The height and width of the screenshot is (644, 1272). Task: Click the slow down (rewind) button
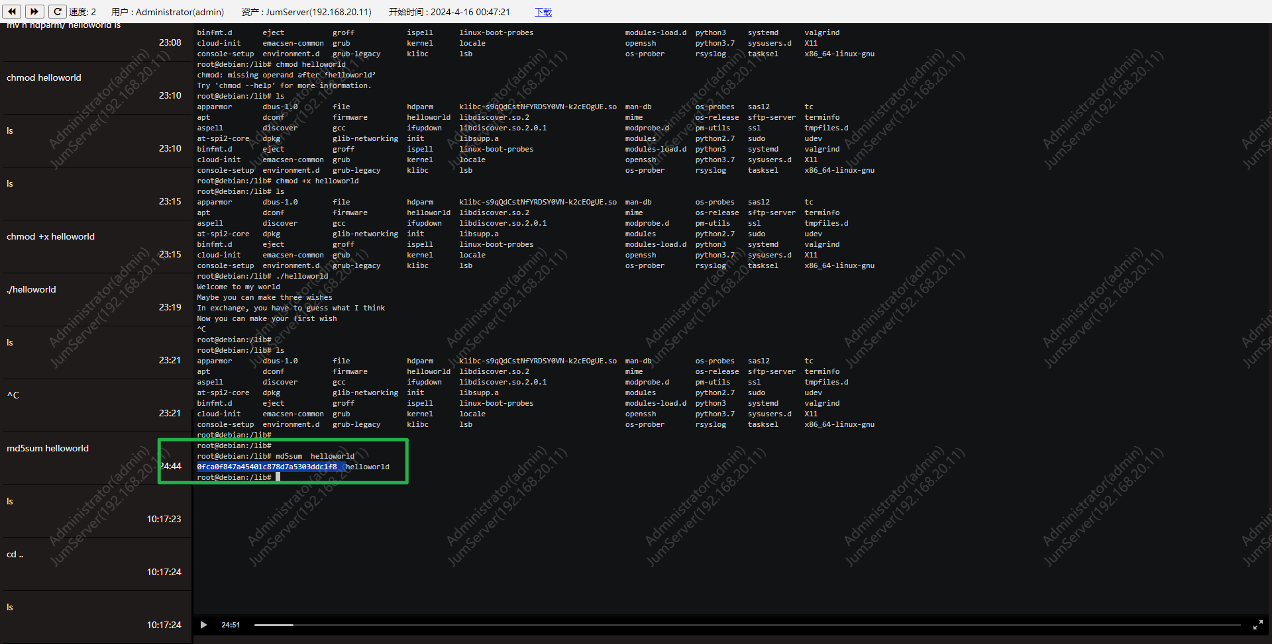tap(13, 11)
